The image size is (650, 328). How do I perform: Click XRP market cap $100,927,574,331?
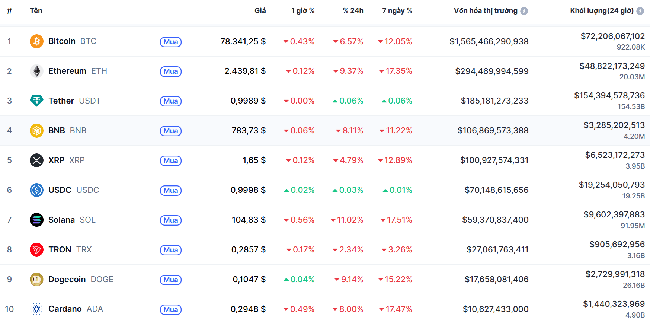pos(494,160)
